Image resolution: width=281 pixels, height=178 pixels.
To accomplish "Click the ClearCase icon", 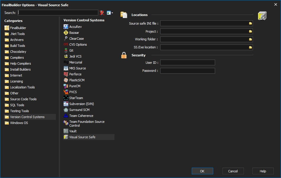I will point(66,39).
